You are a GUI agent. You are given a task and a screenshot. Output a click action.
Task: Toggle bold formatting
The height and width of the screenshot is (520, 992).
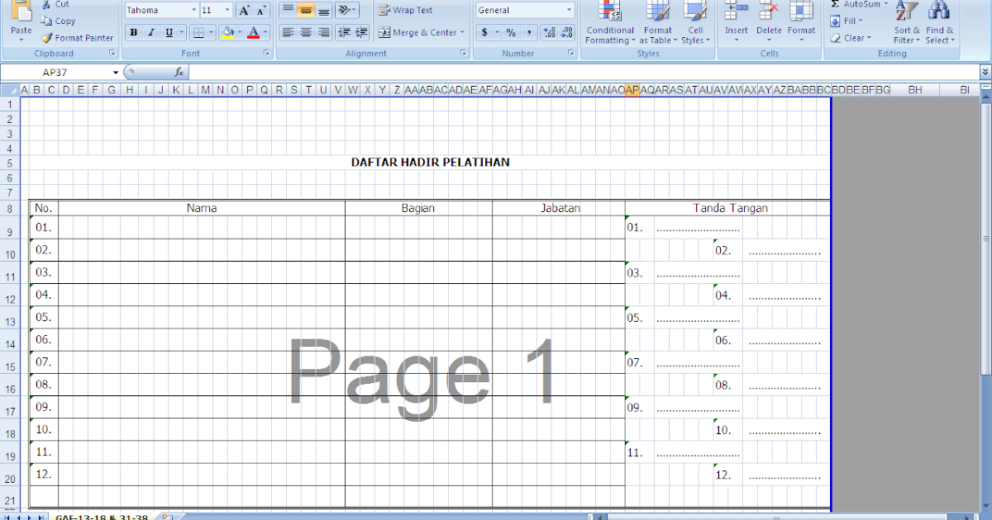click(133, 32)
